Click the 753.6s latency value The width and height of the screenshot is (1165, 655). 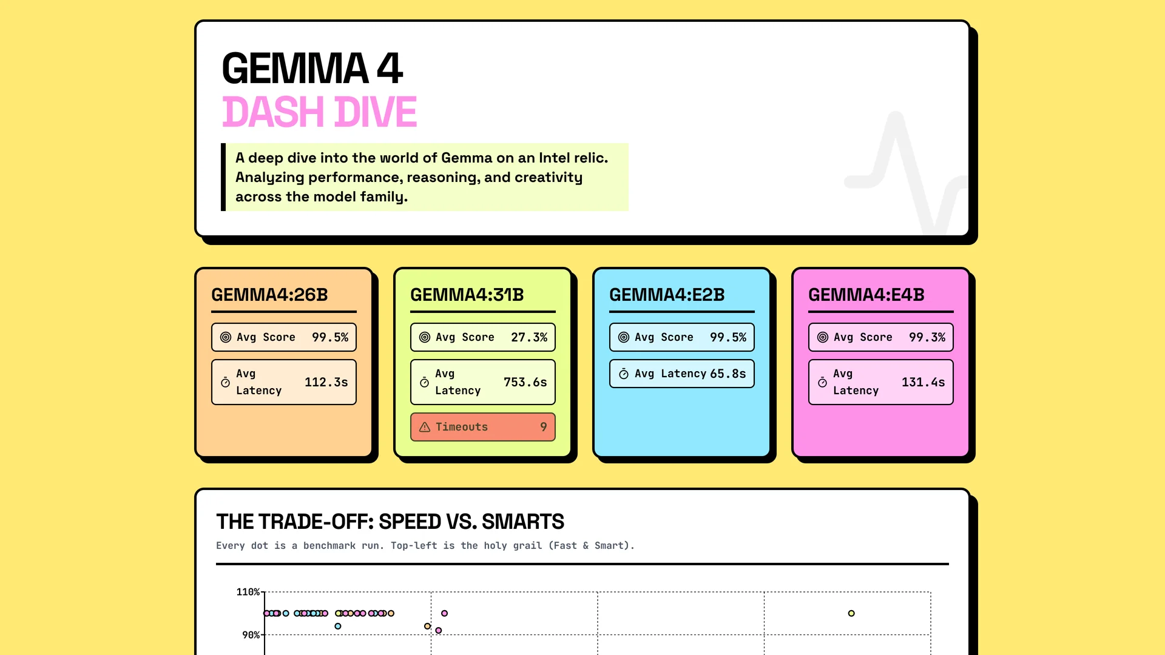coord(525,383)
